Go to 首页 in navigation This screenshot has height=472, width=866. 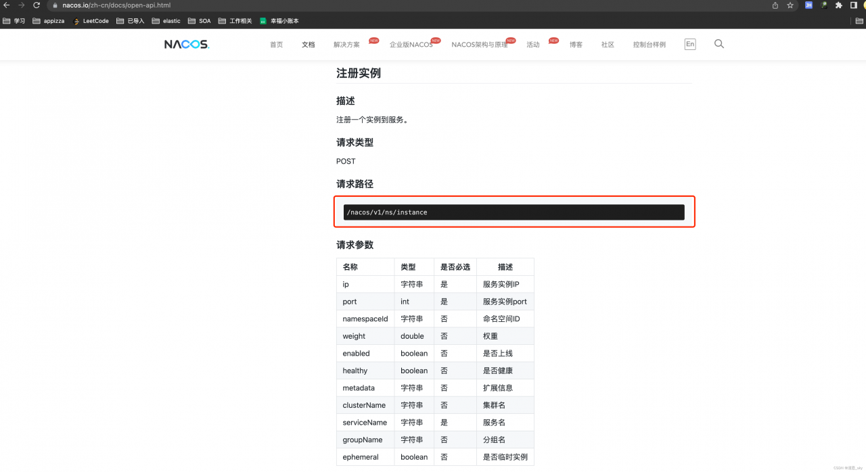(x=276, y=45)
